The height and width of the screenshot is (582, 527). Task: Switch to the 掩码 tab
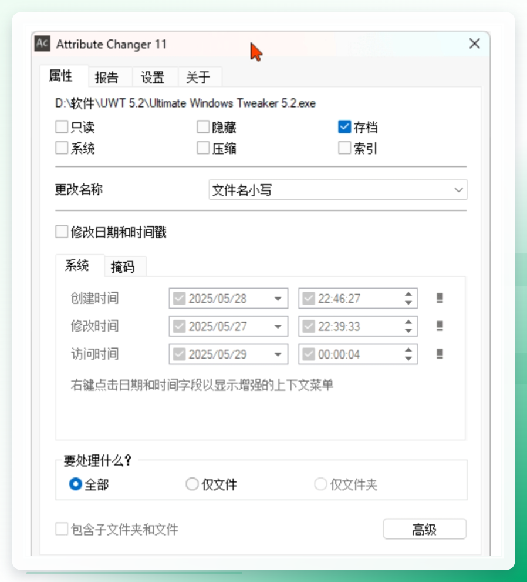point(126,266)
